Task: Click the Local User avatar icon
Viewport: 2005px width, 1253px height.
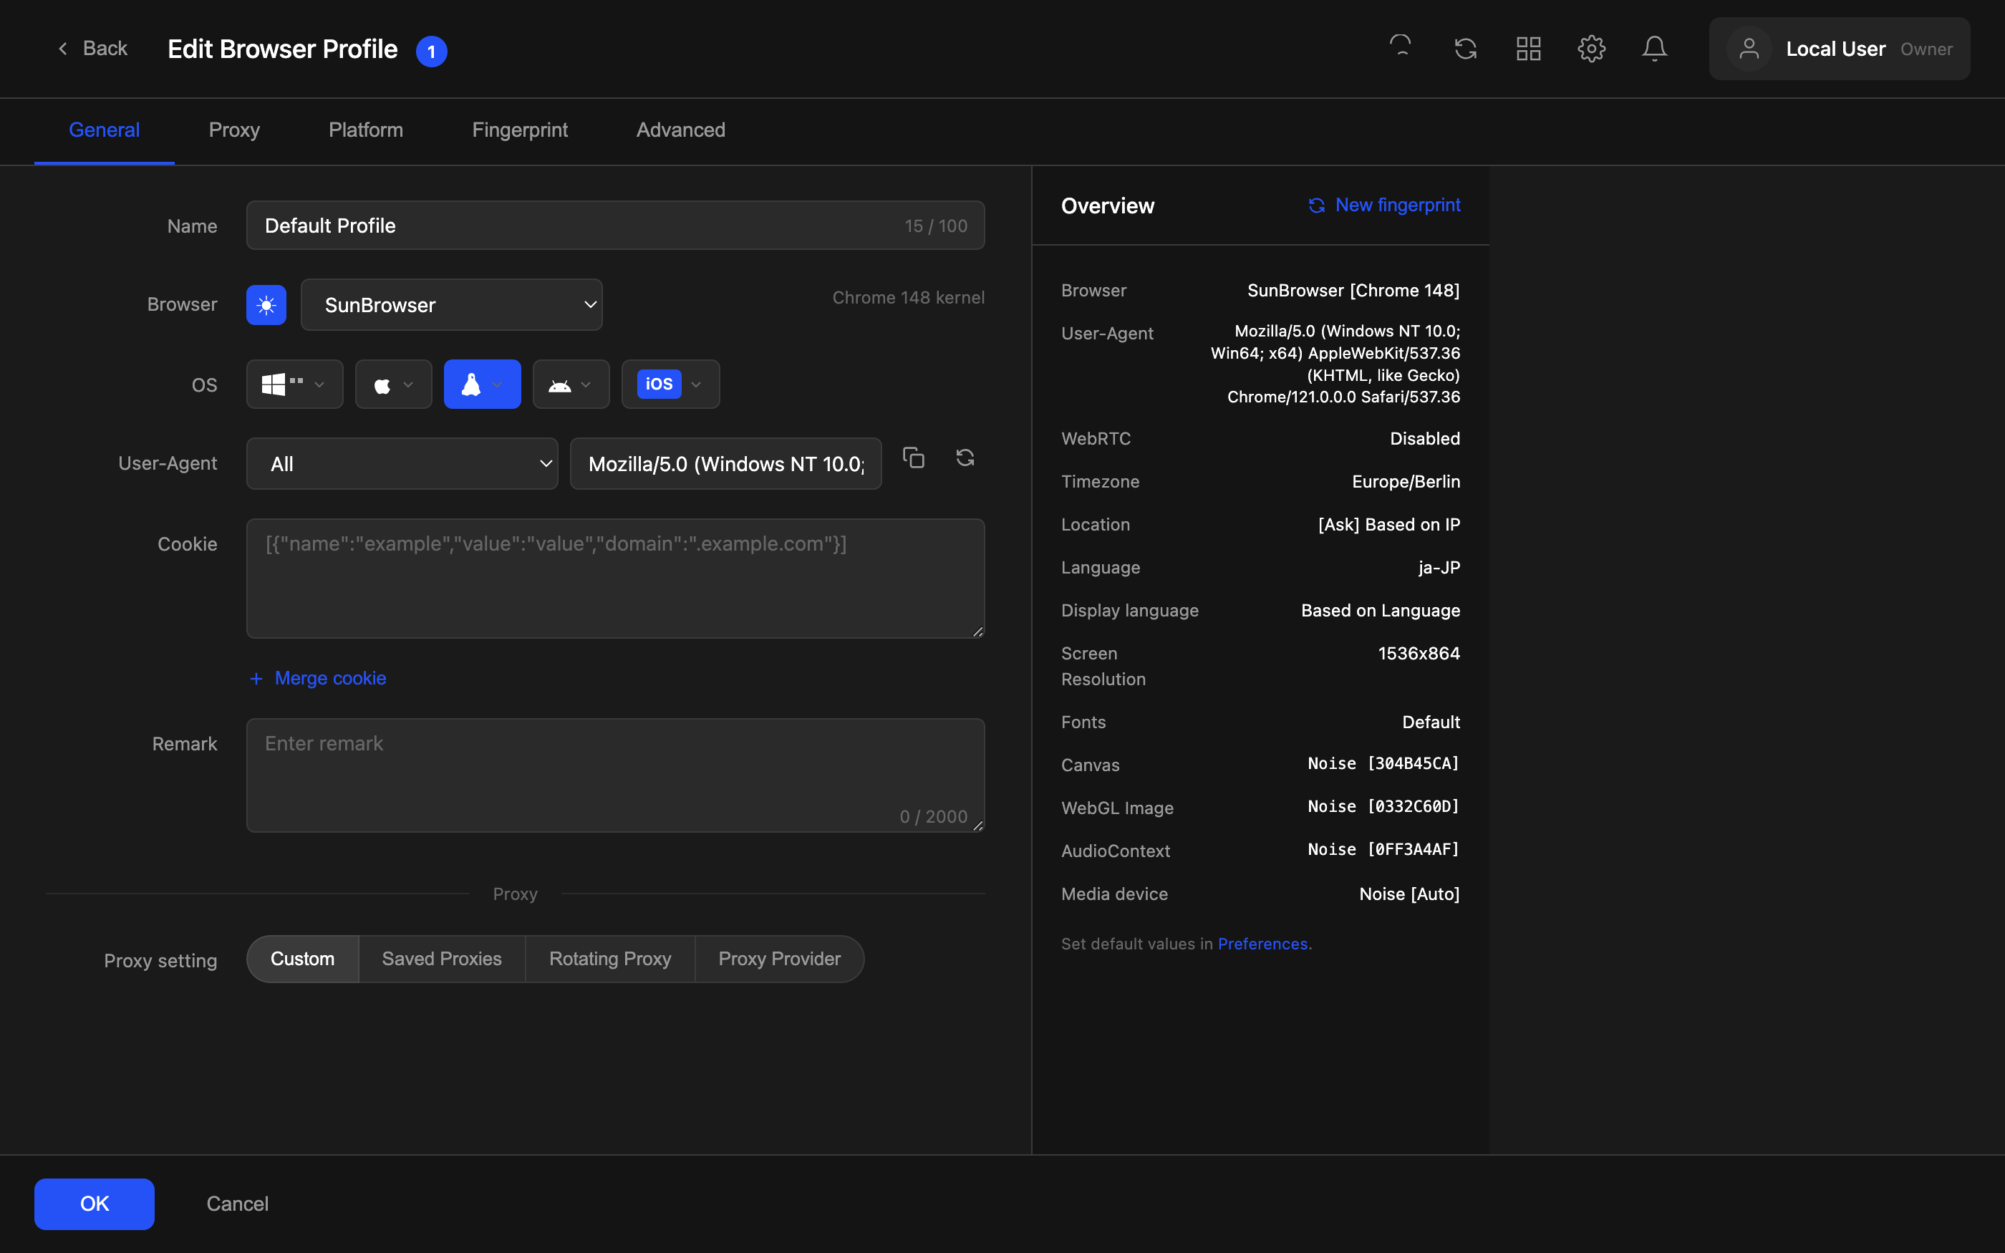Action: coord(1748,49)
